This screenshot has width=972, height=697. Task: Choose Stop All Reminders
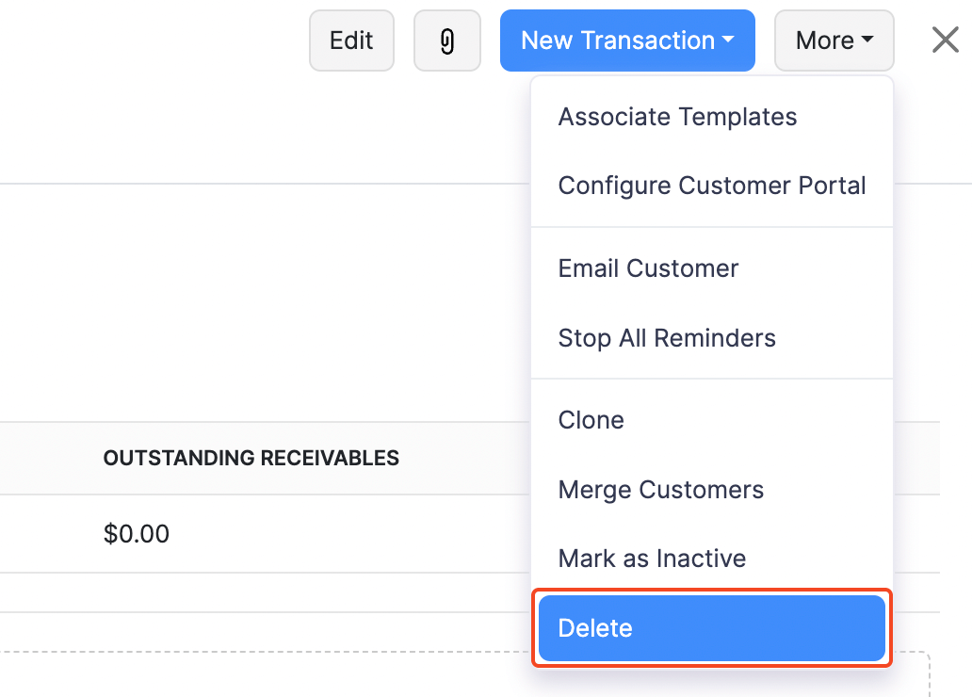667,337
